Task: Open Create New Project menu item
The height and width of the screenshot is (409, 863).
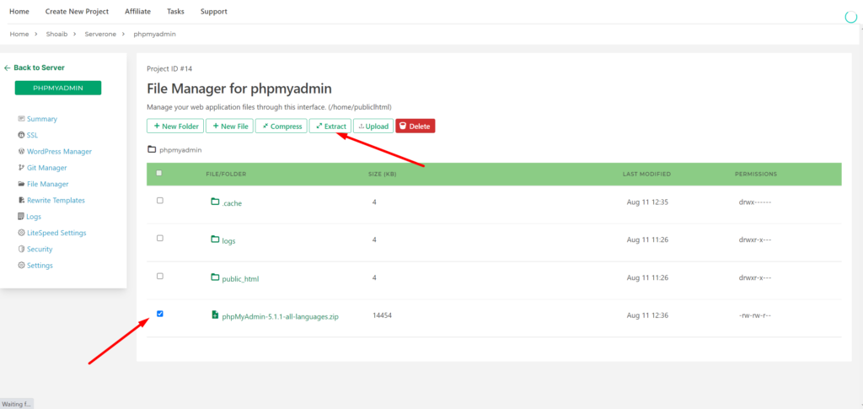Action: (x=77, y=11)
